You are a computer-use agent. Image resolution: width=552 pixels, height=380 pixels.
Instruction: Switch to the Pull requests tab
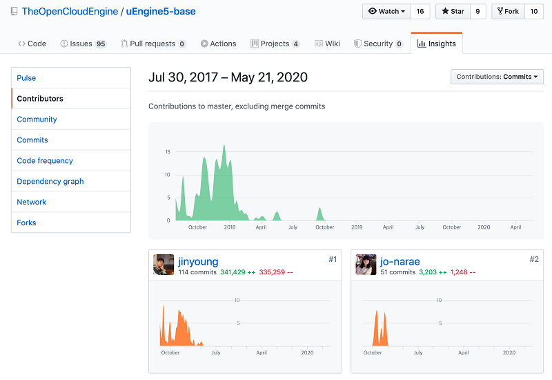(x=153, y=44)
